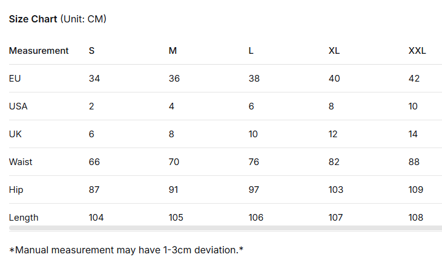Click the EU size 38 cell

pos(254,79)
